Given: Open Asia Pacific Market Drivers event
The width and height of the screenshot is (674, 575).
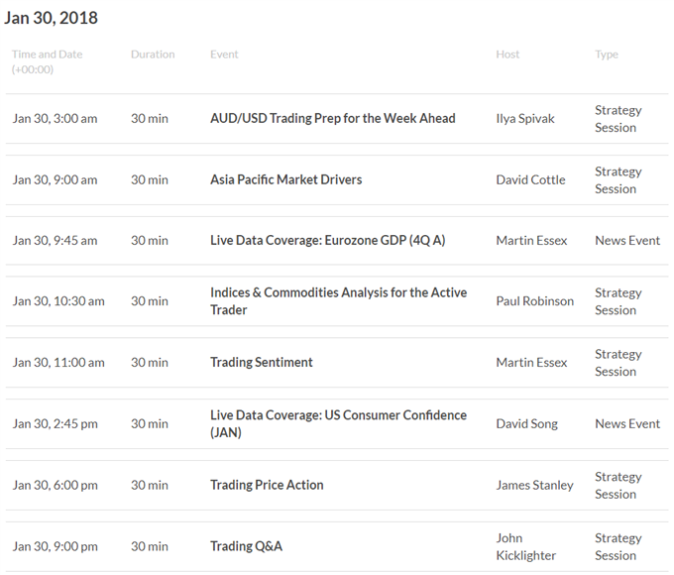Looking at the screenshot, I should coord(285,179).
